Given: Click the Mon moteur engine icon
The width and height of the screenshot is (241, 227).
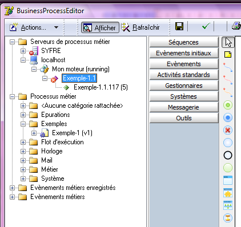Looking at the screenshot, I should pos(45,69).
